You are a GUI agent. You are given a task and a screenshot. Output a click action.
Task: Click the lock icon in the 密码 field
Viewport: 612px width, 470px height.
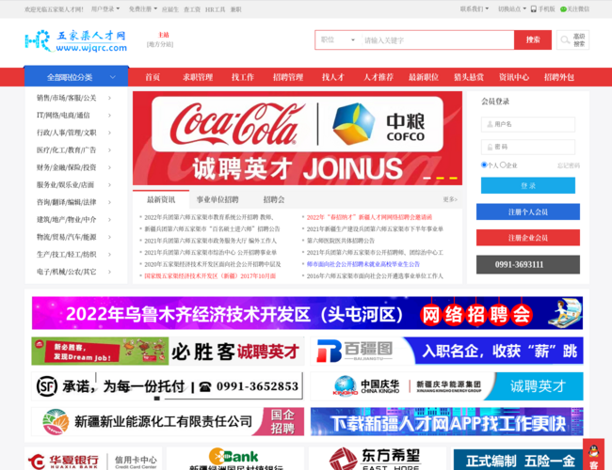(490, 147)
